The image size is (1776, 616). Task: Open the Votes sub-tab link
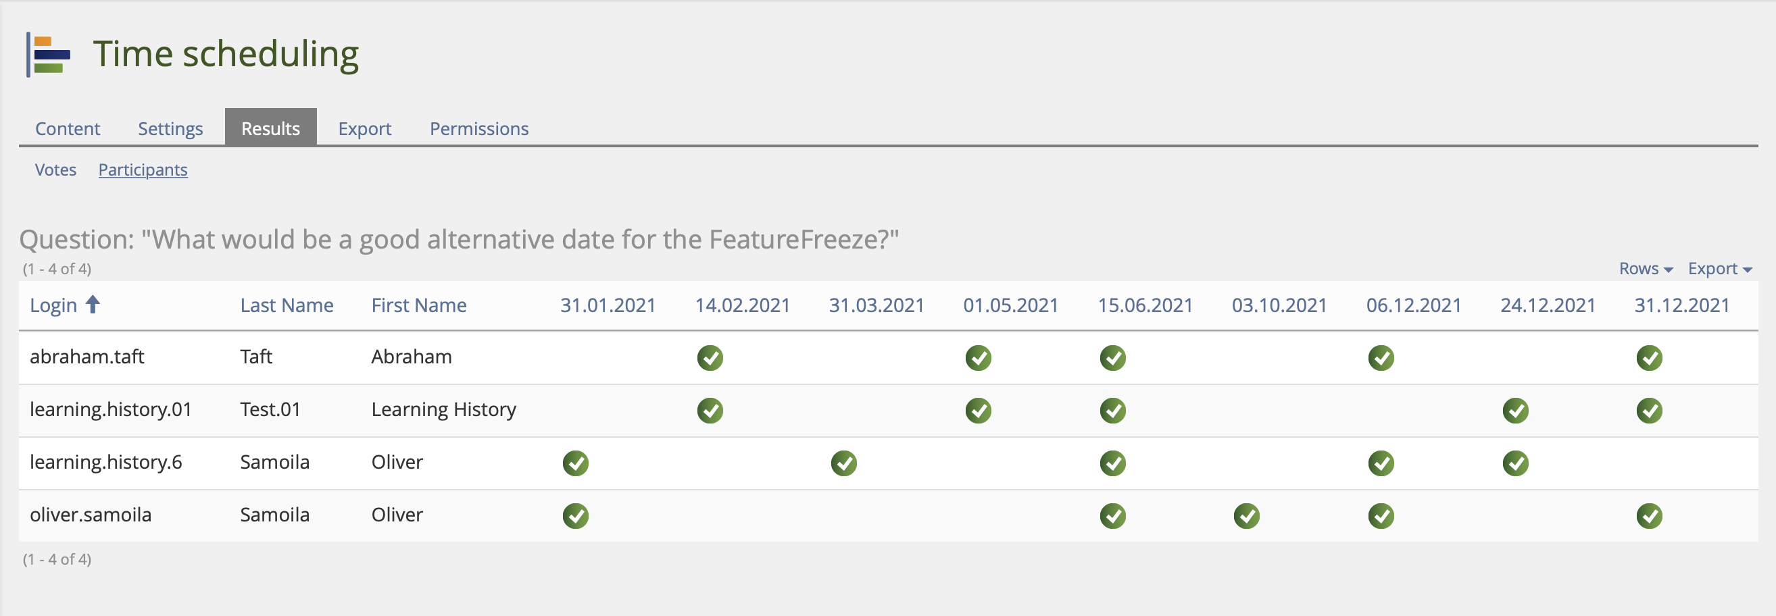55,170
